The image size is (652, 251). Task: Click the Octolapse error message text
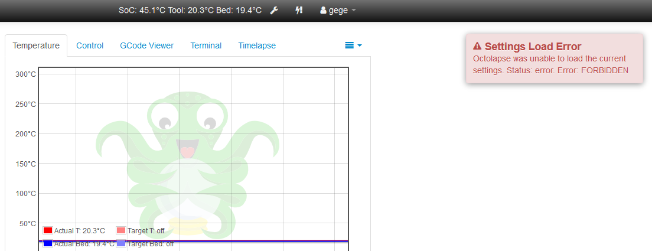pos(550,64)
